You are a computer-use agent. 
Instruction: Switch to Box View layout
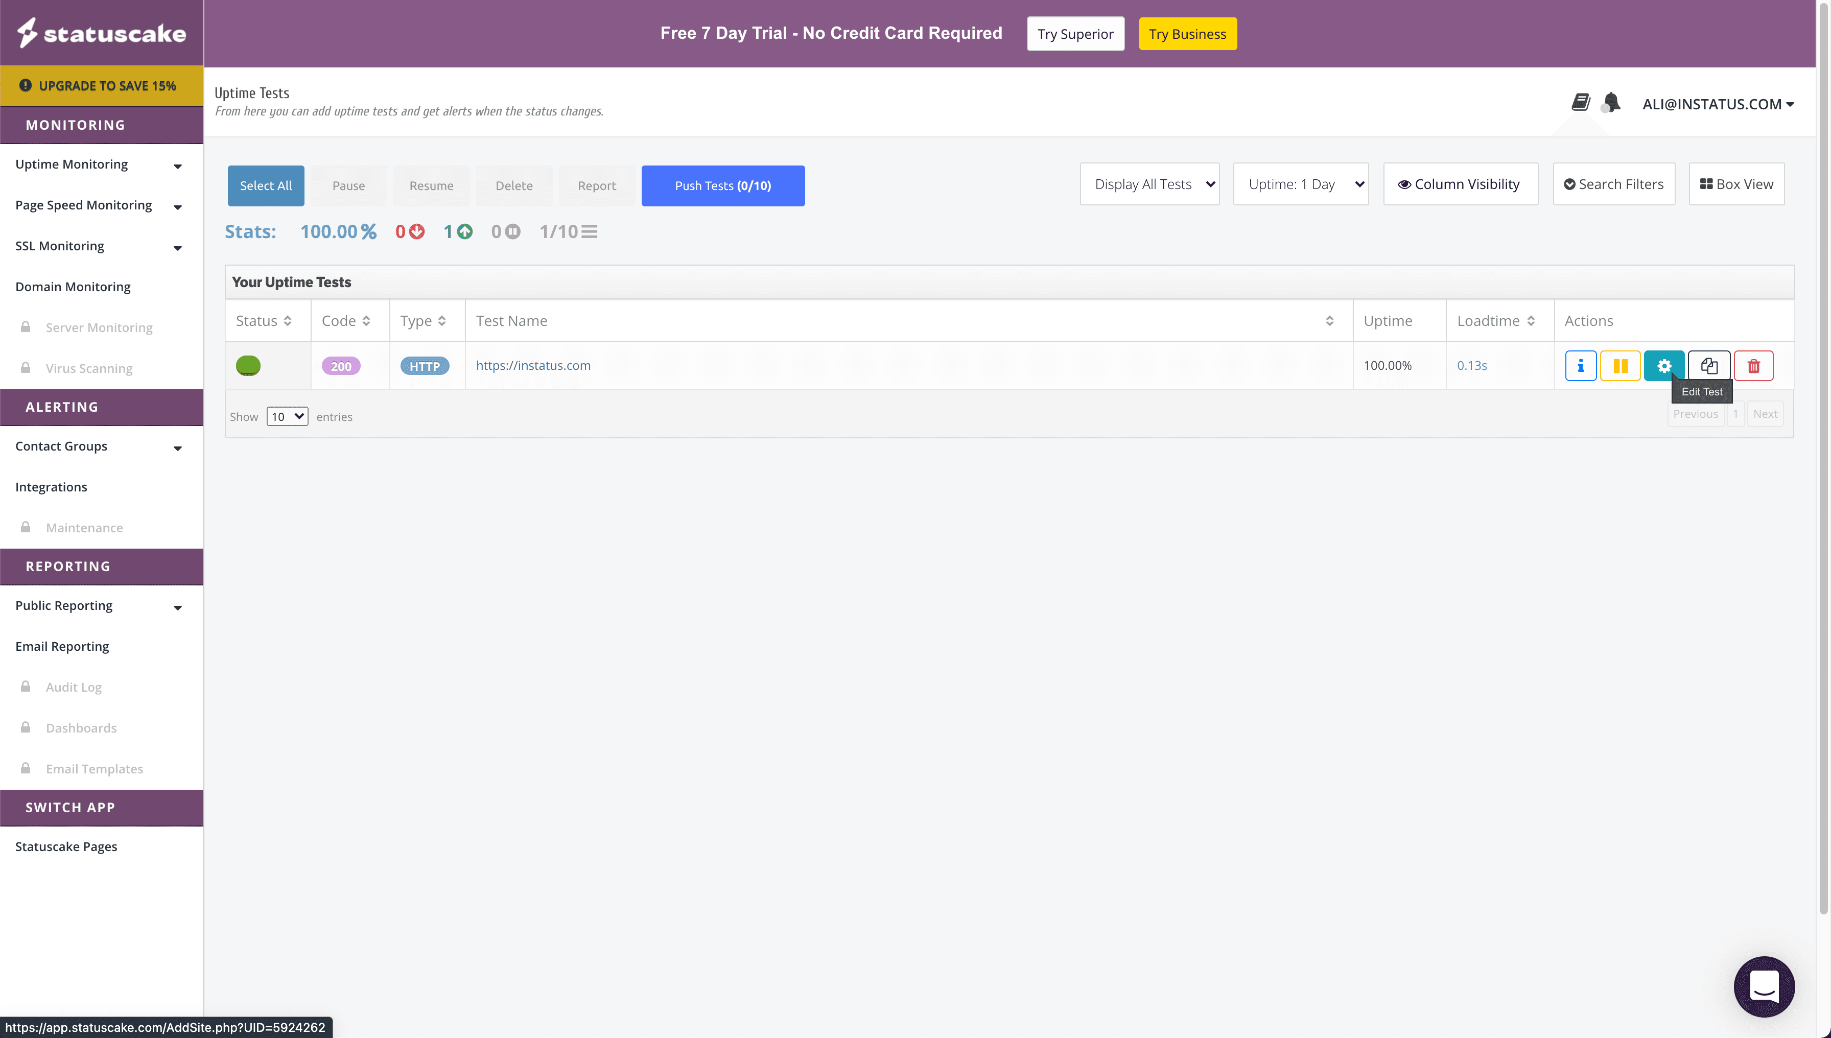[x=1736, y=184]
